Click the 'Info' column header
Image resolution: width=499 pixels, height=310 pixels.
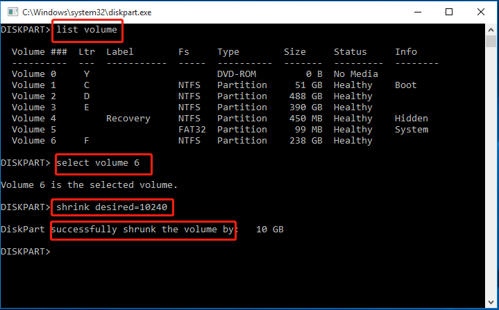tap(406, 52)
